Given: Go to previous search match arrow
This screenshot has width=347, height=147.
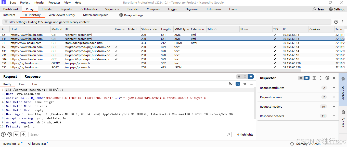Looking at the screenshot, I should click(x=16, y=134).
